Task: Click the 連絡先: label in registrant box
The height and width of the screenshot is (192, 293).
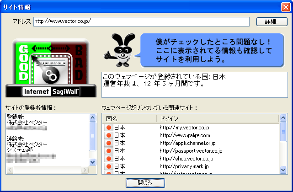Action: 16,139
